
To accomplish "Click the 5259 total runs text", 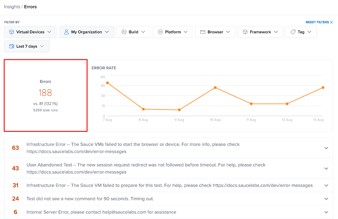I will coord(45,110).
